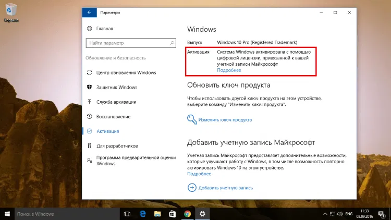Viewport: 391px width, 220px height.
Task: Select Windows 10 Pro edition text
Action: click(x=257, y=42)
